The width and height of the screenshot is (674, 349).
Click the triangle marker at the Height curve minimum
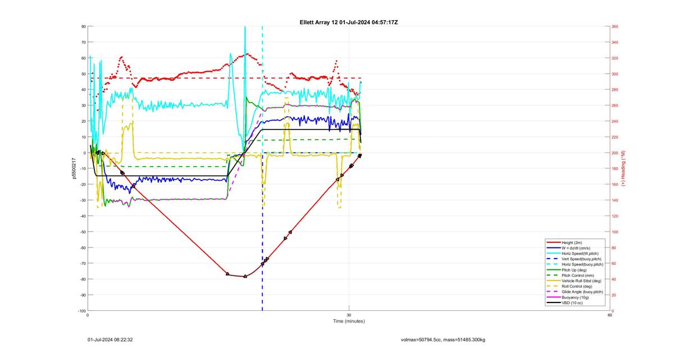coord(245,276)
